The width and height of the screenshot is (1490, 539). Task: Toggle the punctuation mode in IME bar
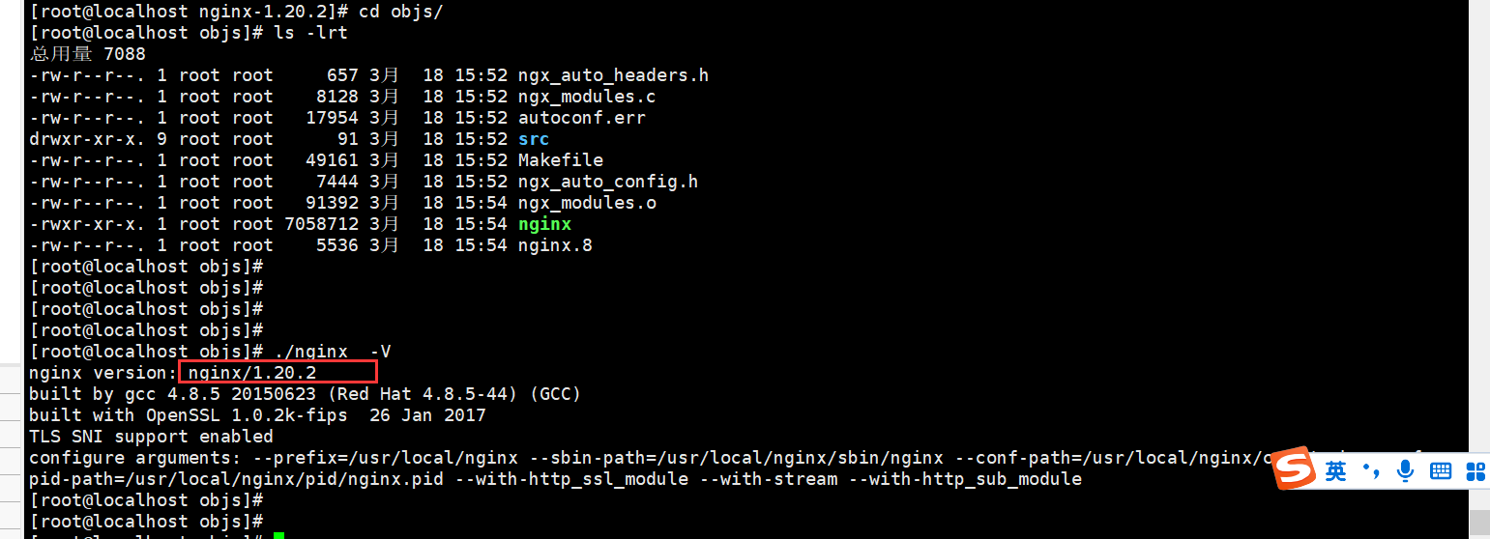[x=1371, y=471]
